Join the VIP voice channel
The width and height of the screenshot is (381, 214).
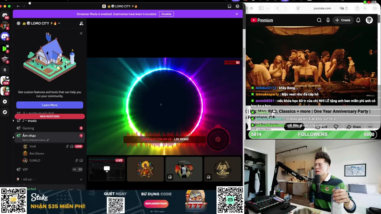[49, 169]
